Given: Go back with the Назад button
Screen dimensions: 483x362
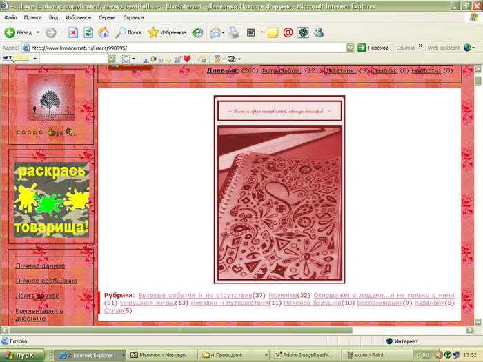Looking at the screenshot, I should [18, 32].
